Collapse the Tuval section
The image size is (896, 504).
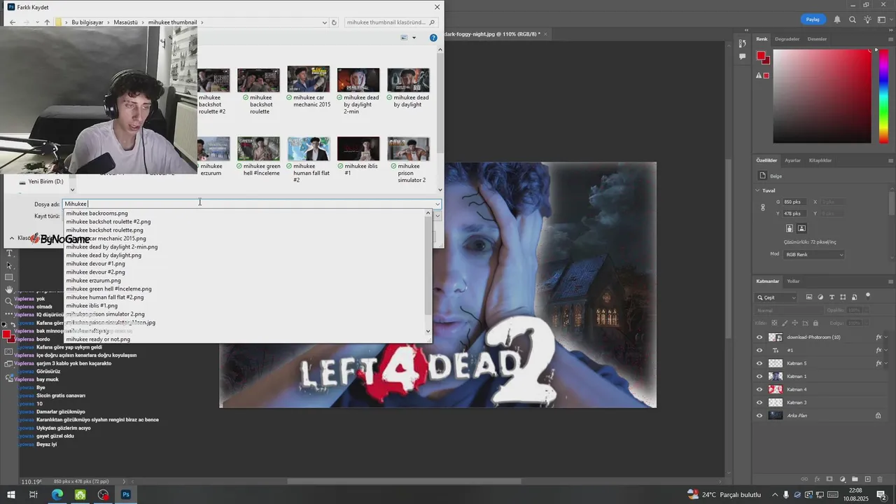758,190
